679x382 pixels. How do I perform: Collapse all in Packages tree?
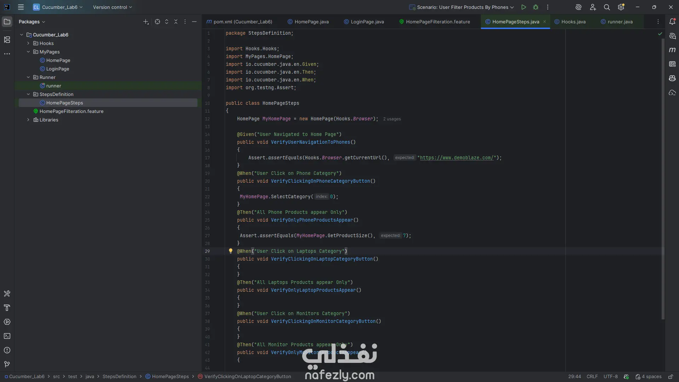click(x=176, y=22)
